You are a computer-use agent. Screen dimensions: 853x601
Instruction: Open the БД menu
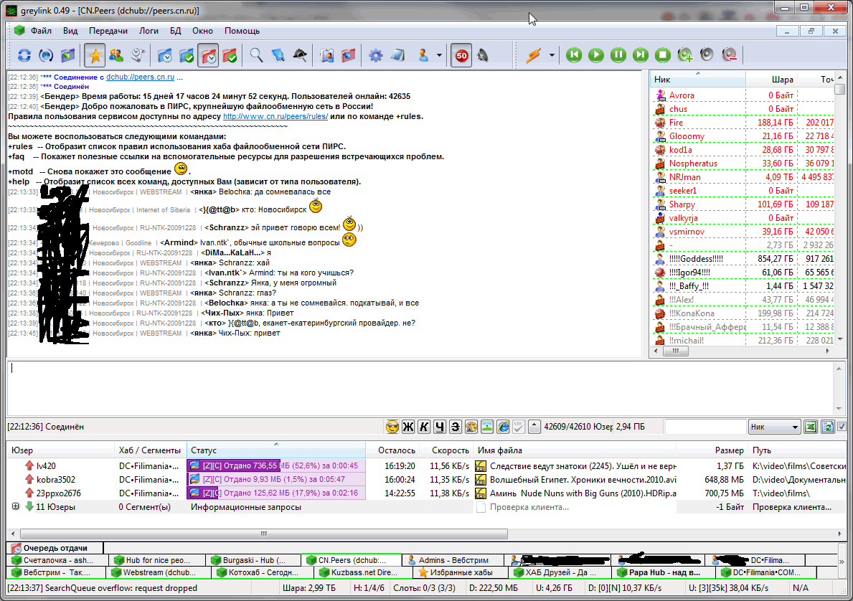(x=175, y=31)
